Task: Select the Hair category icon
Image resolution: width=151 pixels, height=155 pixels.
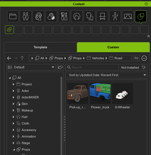Action: tap(77, 16)
